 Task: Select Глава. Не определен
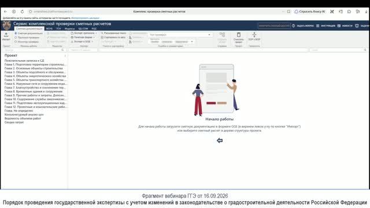(x=18, y=110)
